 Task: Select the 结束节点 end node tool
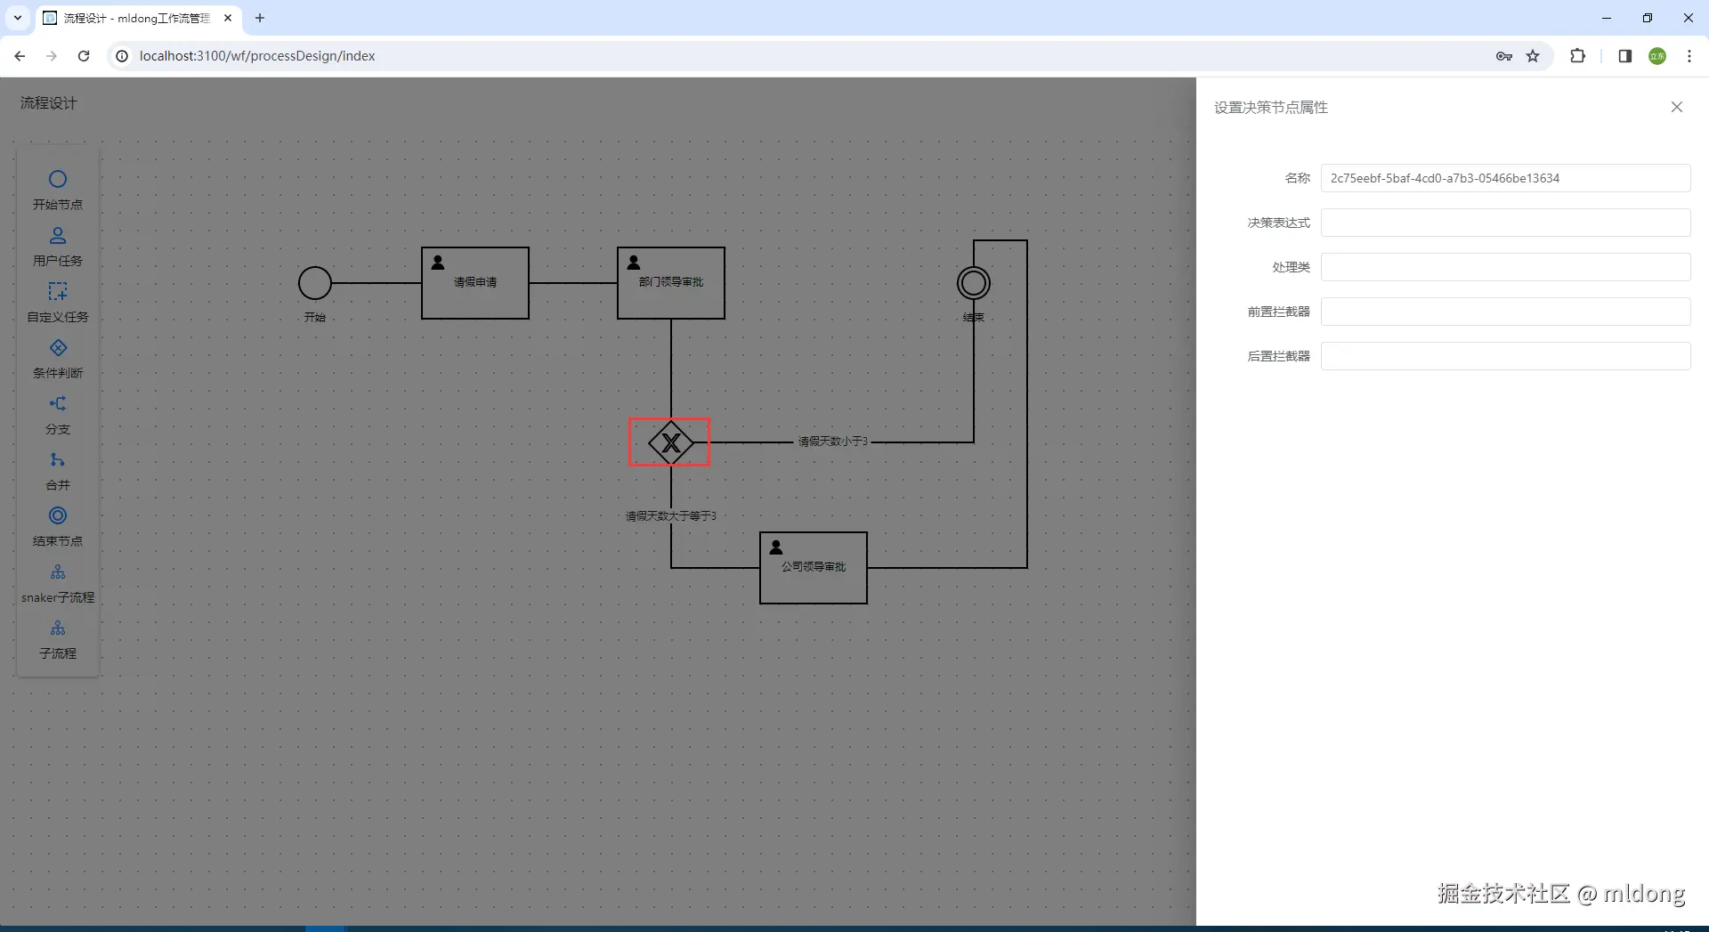tap(58, 526)
